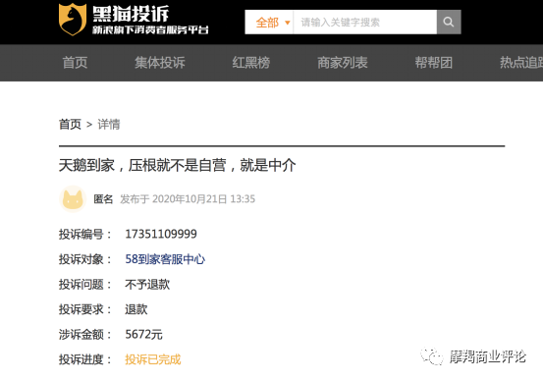Image resolution: width=543 pixels, height=381 pixels.
Task: Open the 帮帮团 navigation tab
Action: click(434, 63)
